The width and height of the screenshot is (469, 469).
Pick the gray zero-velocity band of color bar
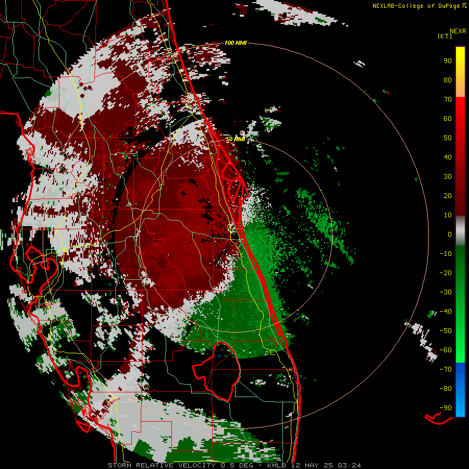(x=460, y=231)
